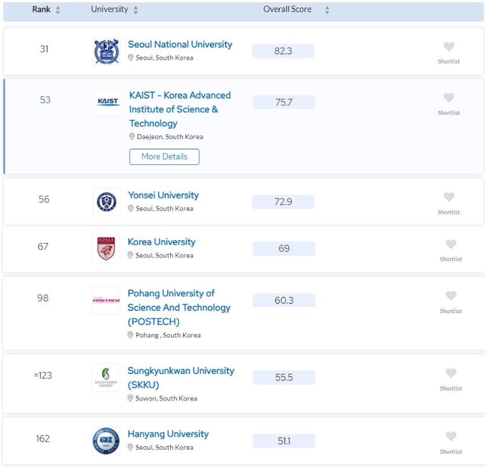487x467 pixels.
Task: Shortlist POSTECH heart icon
Action: [451, 296]
